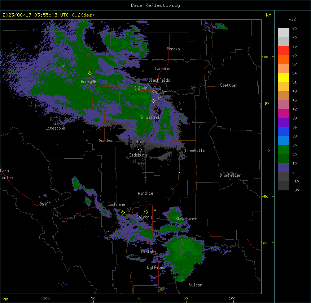The height and width of the screenshot is (303, 311).
Task: Select the yellow V marker northeast of Calgary
Action: pos(155,210)
